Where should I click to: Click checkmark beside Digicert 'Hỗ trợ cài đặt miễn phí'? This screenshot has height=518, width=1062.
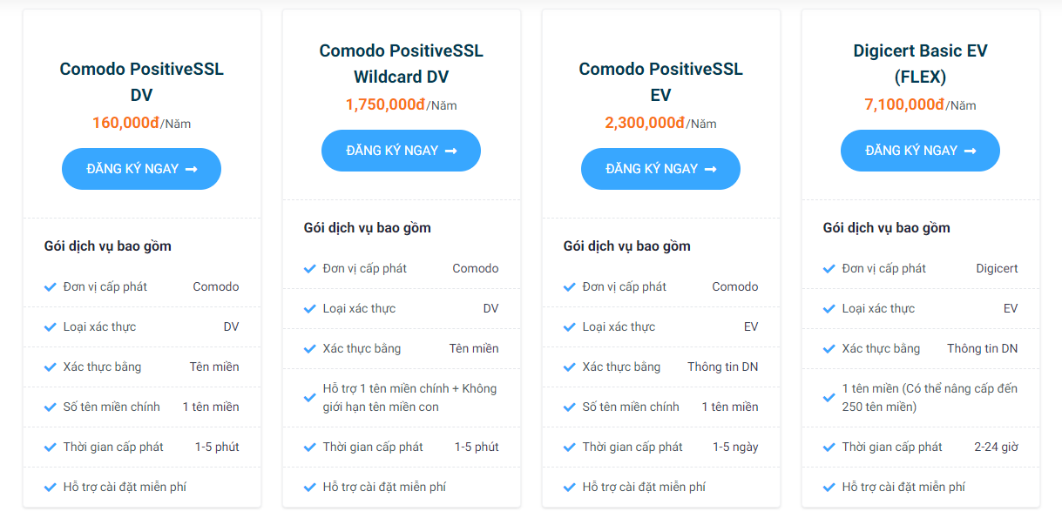click(x=829, y=488)
